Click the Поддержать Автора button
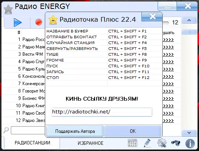The width and height of the screenshot is (199, 151). [x=75, y=131]
